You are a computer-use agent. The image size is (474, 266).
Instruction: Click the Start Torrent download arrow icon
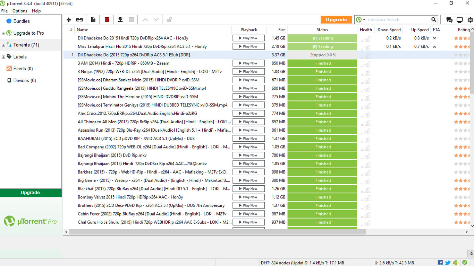(120, 20)
